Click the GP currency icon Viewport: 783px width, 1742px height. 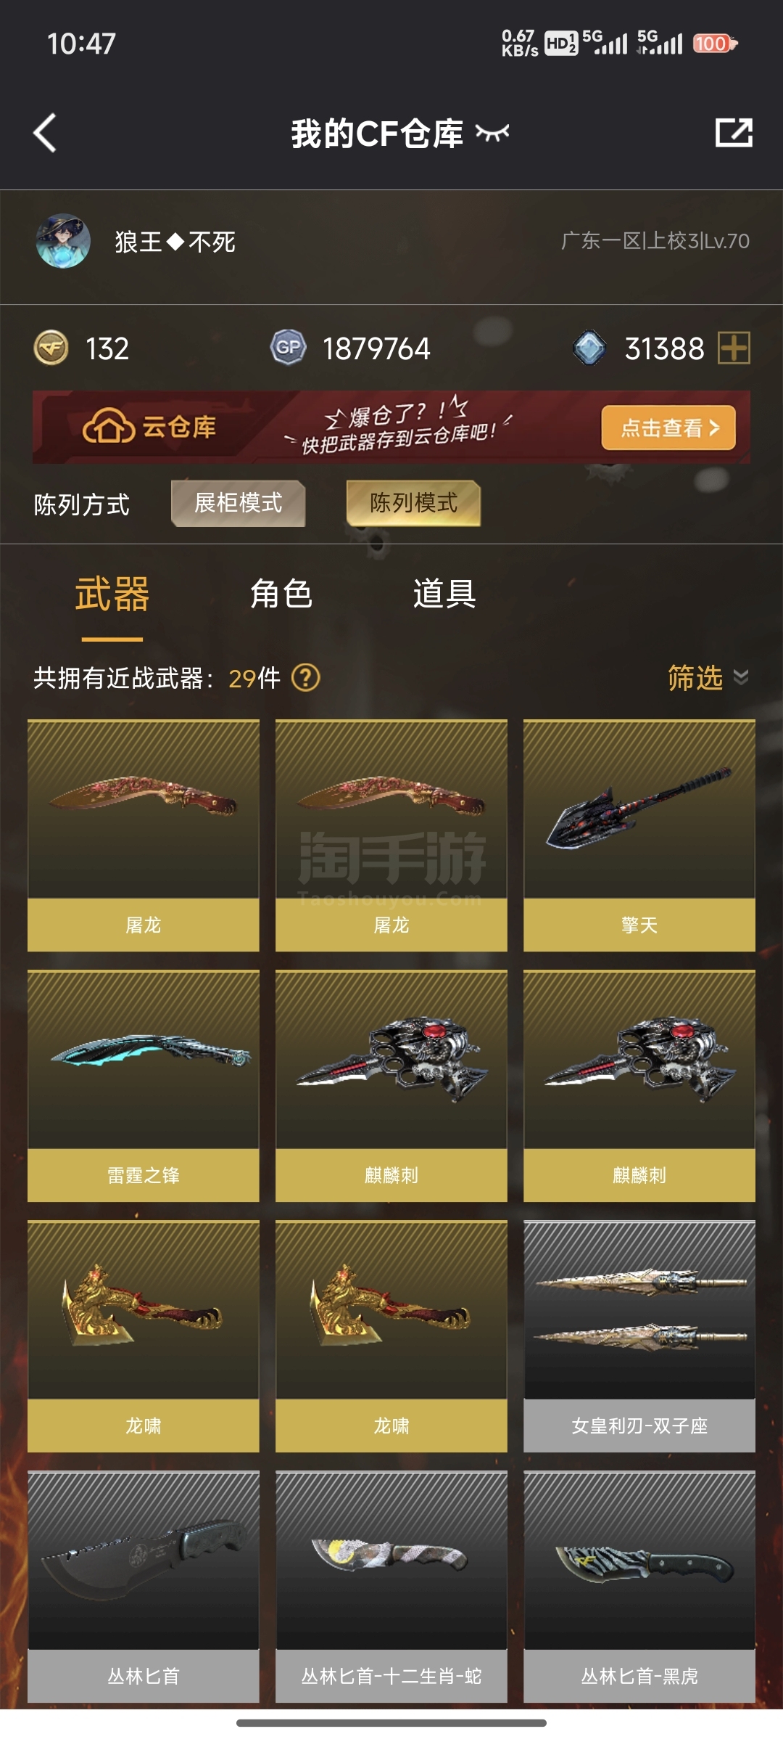[x=288, y=348]
